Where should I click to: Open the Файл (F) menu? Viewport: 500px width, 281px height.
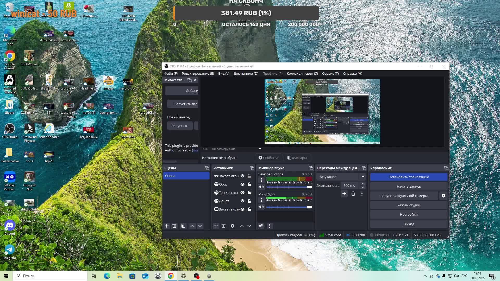click(x=171, y=73)
